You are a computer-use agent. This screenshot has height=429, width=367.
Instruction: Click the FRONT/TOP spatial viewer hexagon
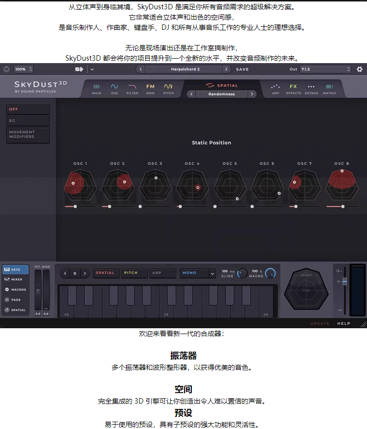pyautogui.click(x=306, y=289)
